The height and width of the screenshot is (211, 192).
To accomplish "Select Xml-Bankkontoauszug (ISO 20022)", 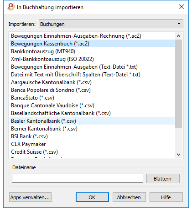I will tap(92, 59).
